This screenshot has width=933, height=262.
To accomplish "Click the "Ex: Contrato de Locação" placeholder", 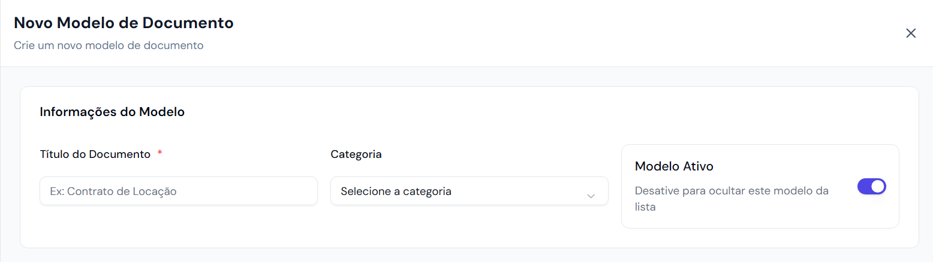I will (x=113, y=191).
